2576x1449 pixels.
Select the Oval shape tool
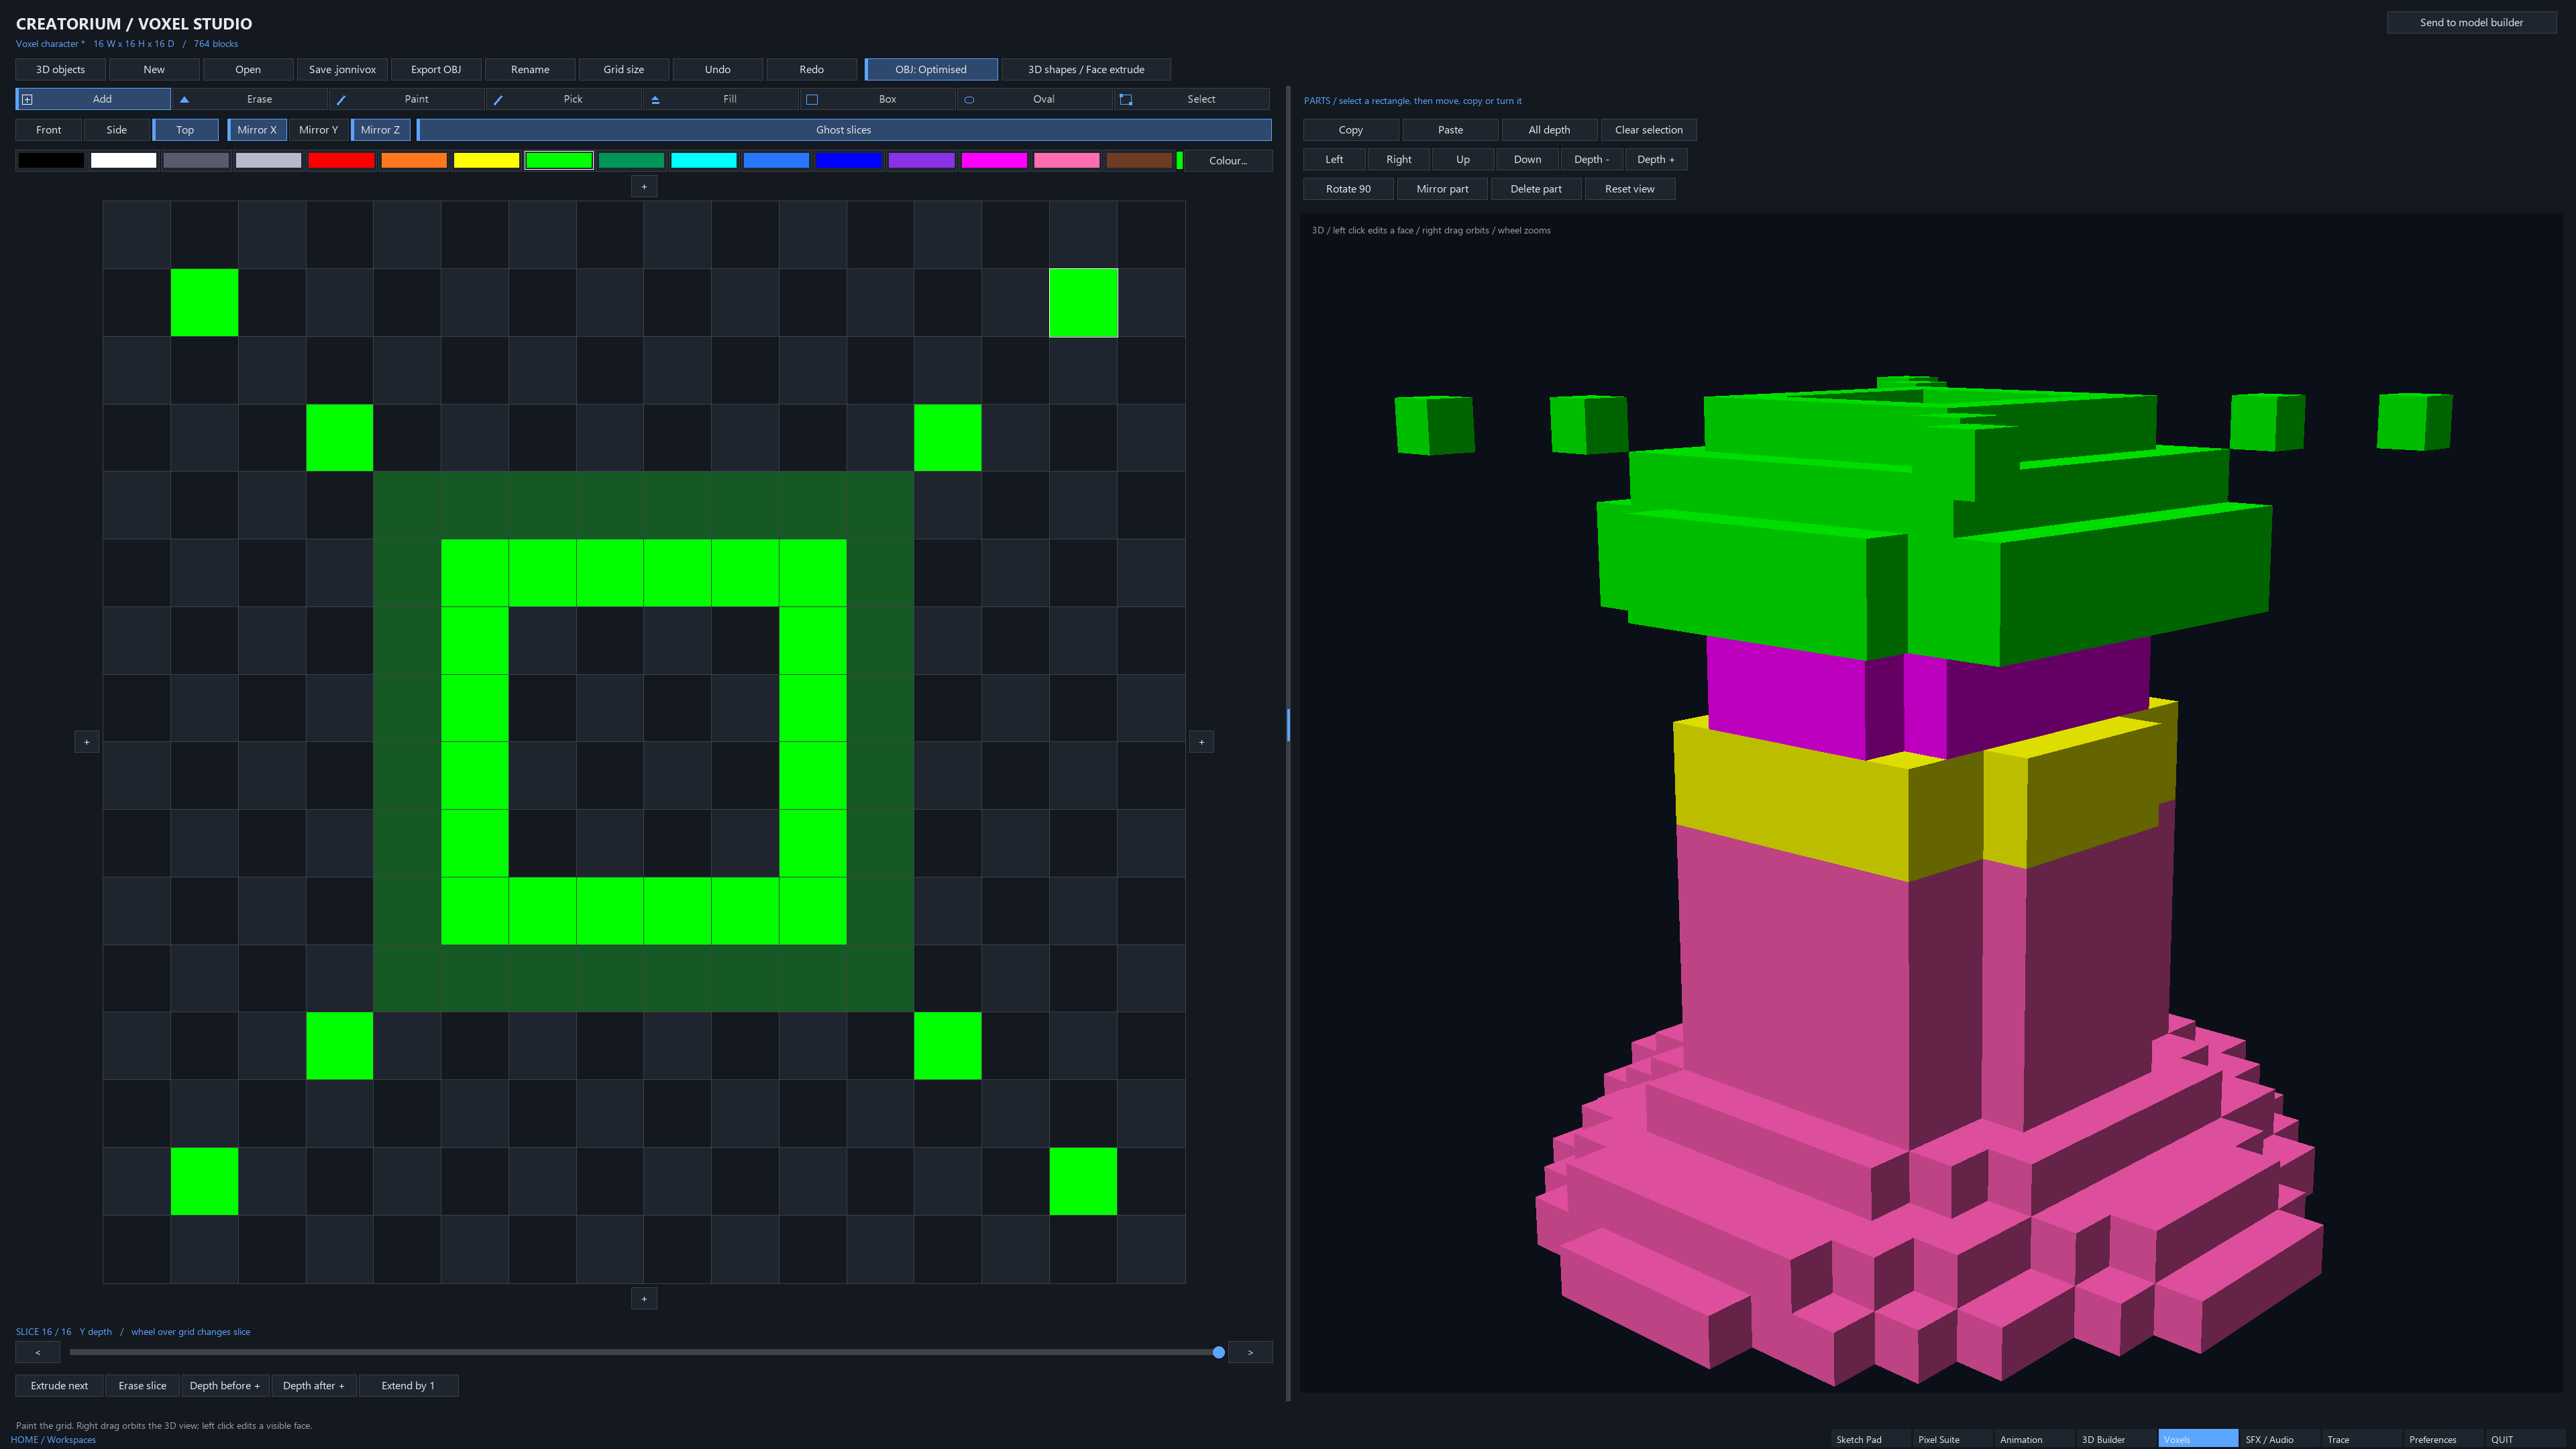click(x=1035, y=99)
